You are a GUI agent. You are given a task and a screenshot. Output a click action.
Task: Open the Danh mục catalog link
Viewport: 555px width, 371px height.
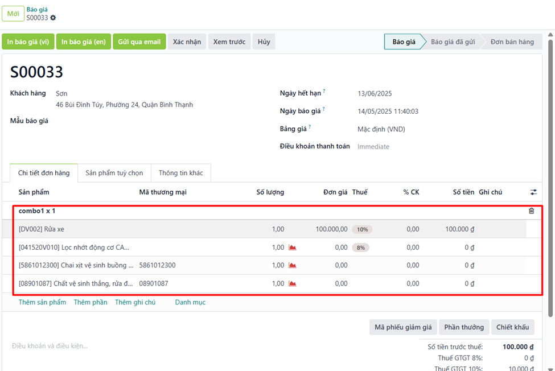190,302
